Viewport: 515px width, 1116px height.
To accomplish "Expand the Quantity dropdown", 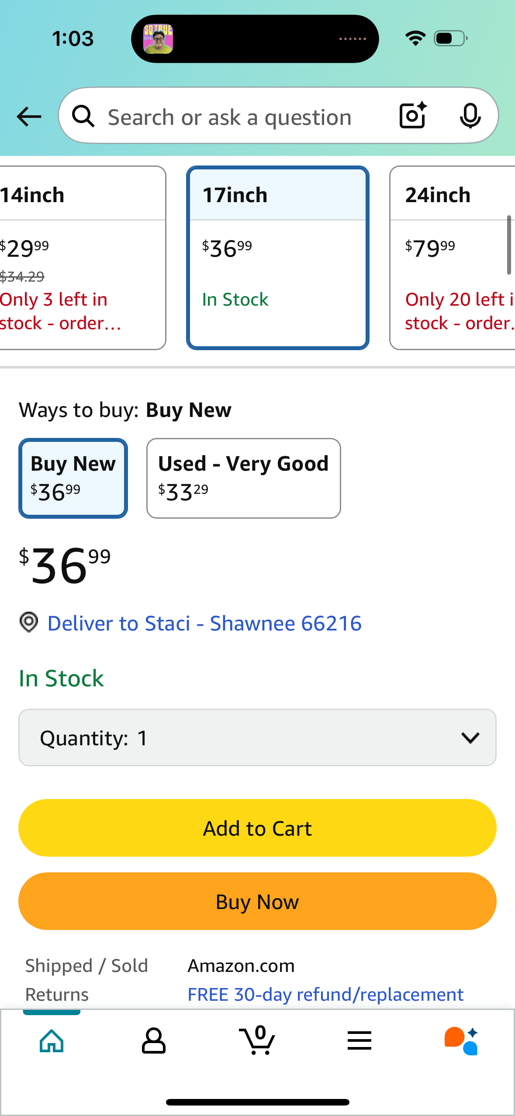I will point(257,737).
